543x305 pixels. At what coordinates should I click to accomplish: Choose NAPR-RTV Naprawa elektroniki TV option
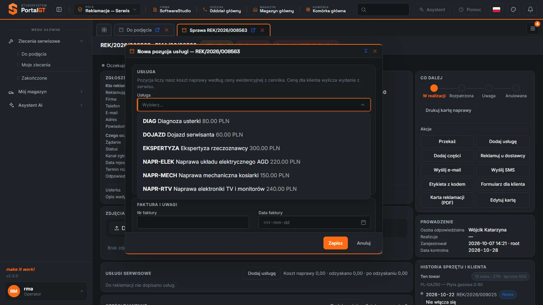[x=254, y=189]
